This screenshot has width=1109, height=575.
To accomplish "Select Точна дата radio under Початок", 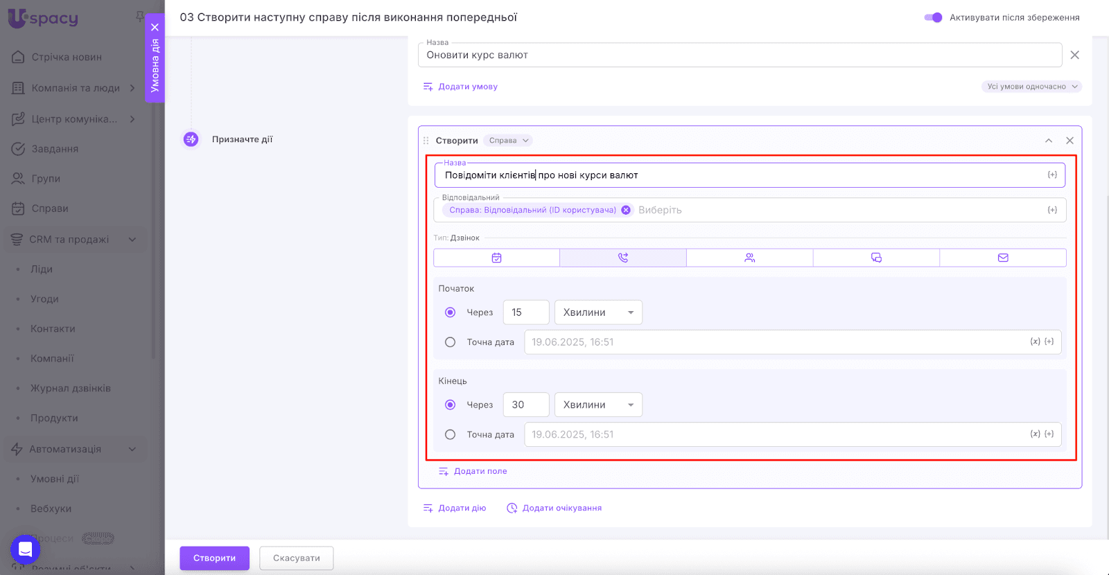I will click(451, 342).
